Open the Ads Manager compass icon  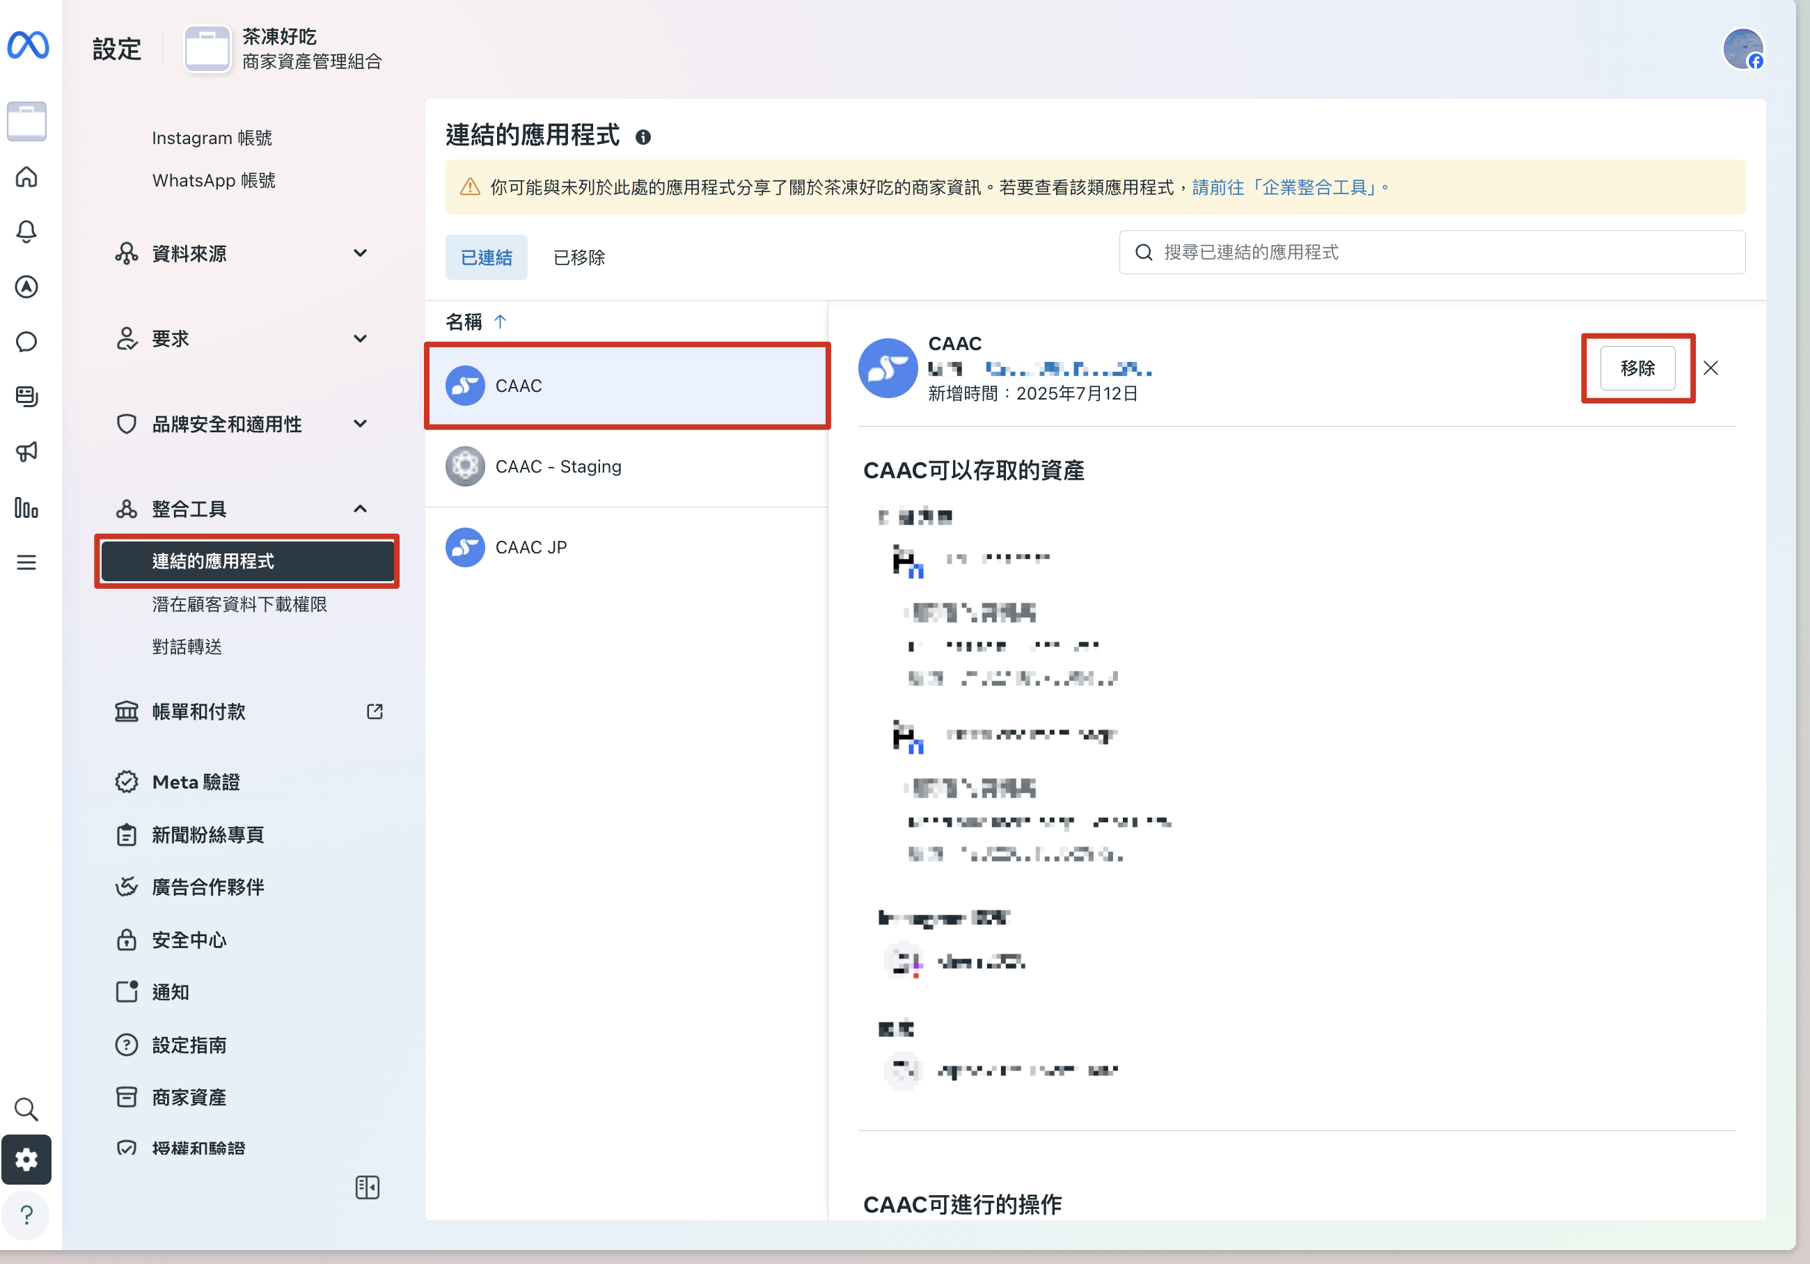click(x=27, y=287)
